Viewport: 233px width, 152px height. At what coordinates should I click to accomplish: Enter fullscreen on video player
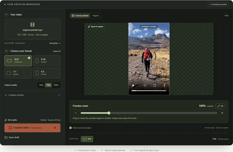155,85
